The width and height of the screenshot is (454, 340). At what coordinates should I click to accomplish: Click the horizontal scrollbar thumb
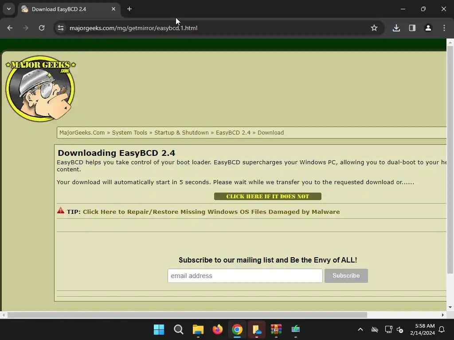(x=187, y=315)
